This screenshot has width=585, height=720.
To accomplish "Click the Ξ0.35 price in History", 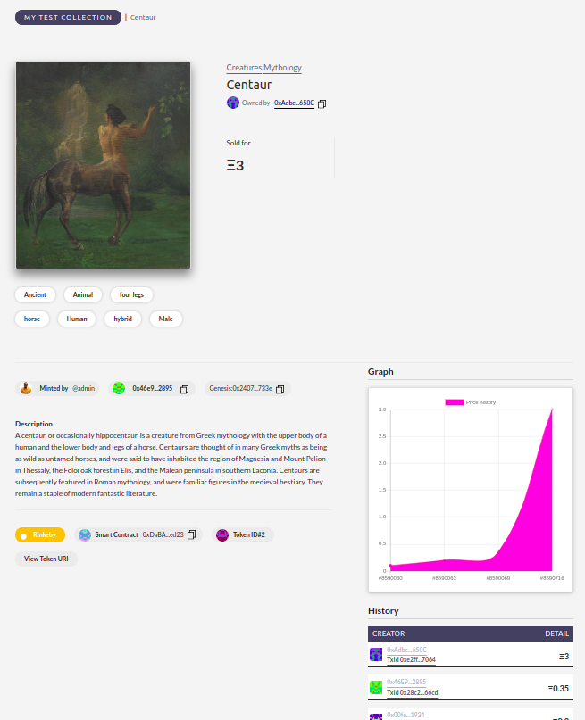I will click(x=558, y=688).
